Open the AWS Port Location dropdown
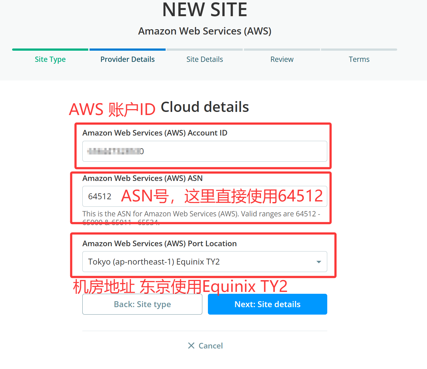 [204, 261]
